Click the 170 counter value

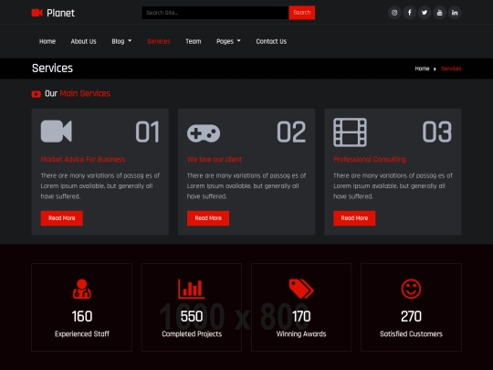pyautogui.click(x=301, y=316)
